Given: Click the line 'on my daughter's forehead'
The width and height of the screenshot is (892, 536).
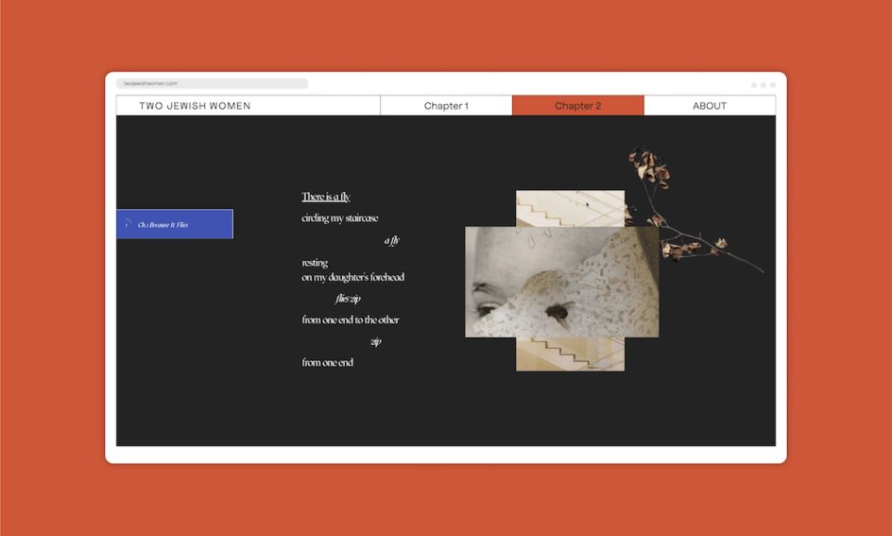Looking at the screenshot, I should (352, 277).
